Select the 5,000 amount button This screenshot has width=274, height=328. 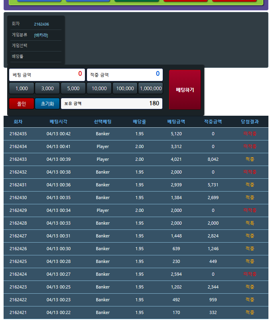coord(73,89)
